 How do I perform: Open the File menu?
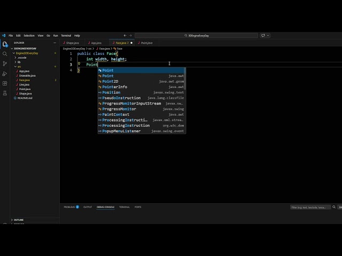[x=11, y=36]
